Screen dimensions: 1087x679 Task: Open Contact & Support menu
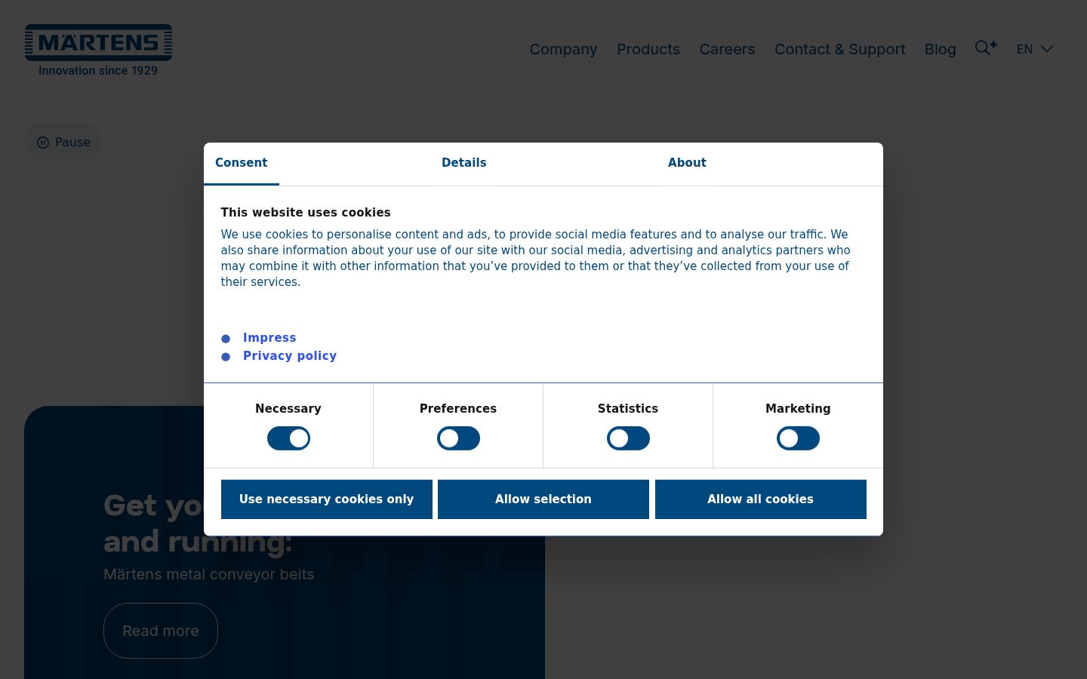[839, 49]
